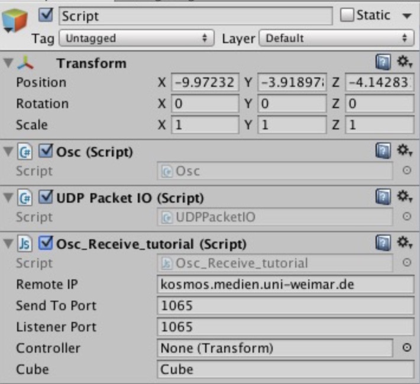Click the Position X value field

205,82
